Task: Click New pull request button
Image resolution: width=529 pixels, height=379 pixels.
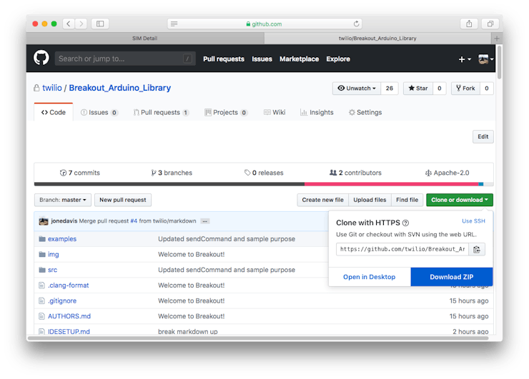Action: (123, 200)
